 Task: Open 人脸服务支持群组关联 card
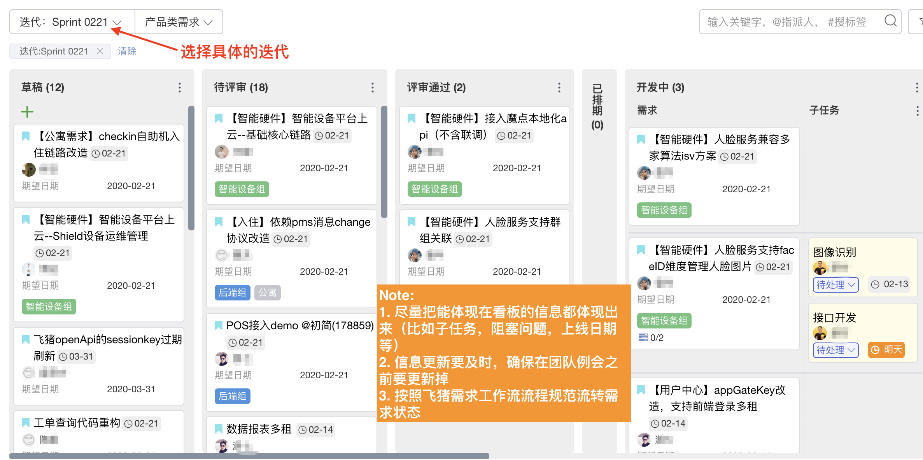pos(485,247)
